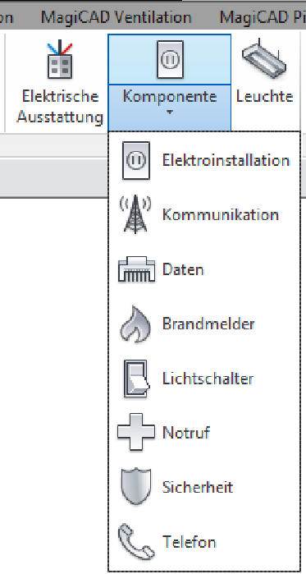Select the Daten menu entry label
This screenshot has width=306, height=574.
pyautogui.click(x=183, y=269)
